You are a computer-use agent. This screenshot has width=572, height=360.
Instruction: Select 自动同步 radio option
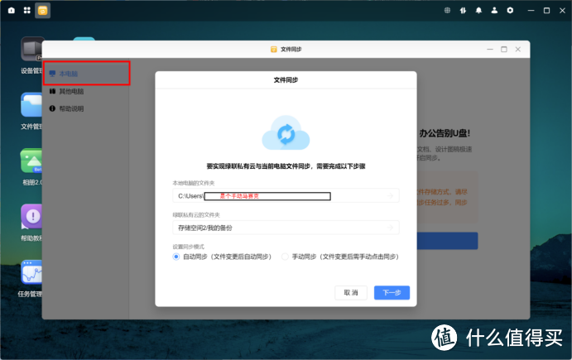pyautogui.click(x=175, y=257)
